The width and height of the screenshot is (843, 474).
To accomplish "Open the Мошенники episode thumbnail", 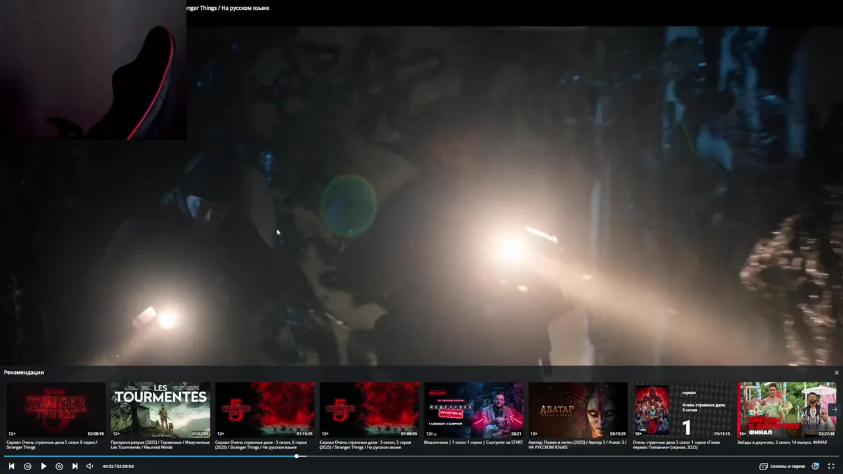I will pos(474,409).
